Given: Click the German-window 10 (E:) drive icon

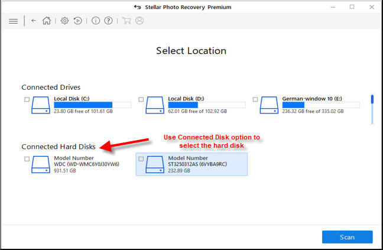Looking at the screenshot, I should (x=269, y=105).
